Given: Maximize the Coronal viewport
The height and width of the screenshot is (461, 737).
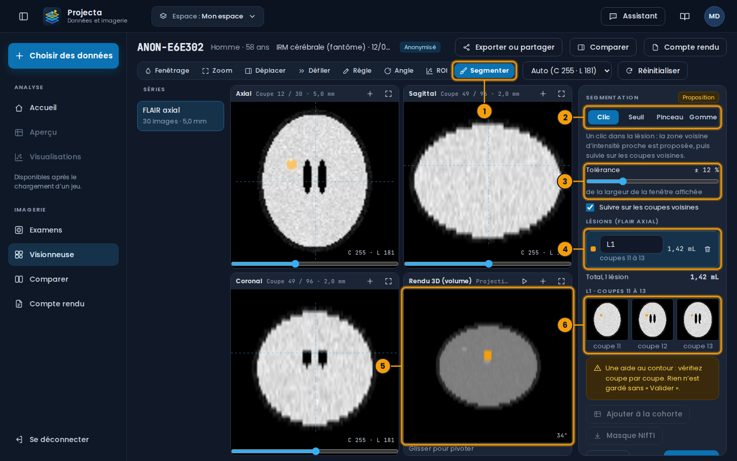Looking at the screenshot, I should (x=388, y=281).
